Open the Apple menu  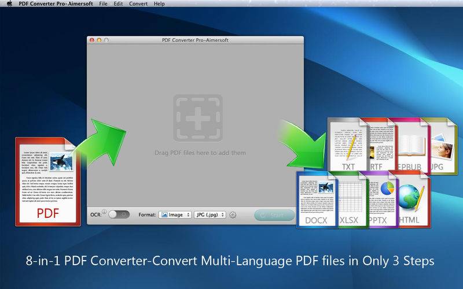click(9, 3)
